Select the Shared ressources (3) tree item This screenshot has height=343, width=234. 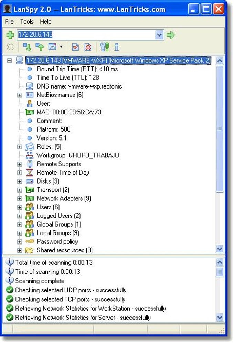(64, 250)
